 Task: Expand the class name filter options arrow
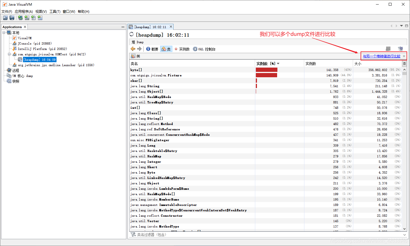(x=405, y=235)
